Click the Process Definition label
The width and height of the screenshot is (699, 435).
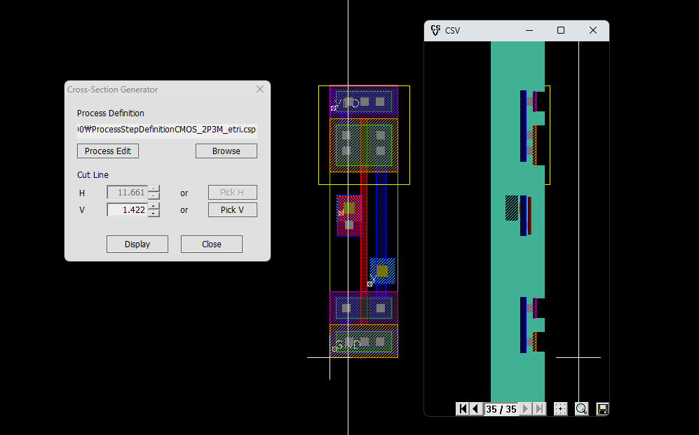[111, 113]
